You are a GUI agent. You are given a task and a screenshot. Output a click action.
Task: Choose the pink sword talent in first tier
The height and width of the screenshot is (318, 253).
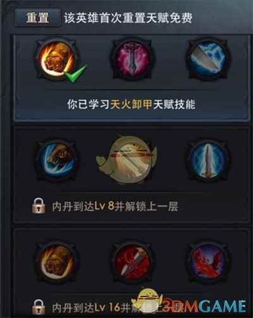click(132, 58)
